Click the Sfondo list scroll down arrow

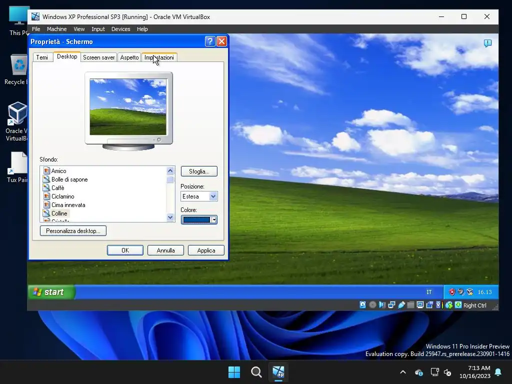point(170,217)
